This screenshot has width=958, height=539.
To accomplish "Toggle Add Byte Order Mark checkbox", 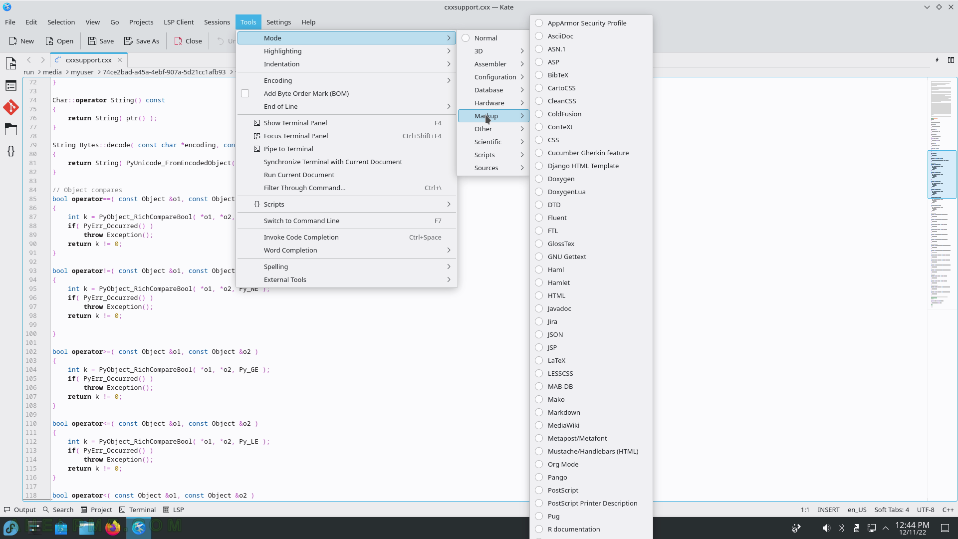I will (245, 93).
